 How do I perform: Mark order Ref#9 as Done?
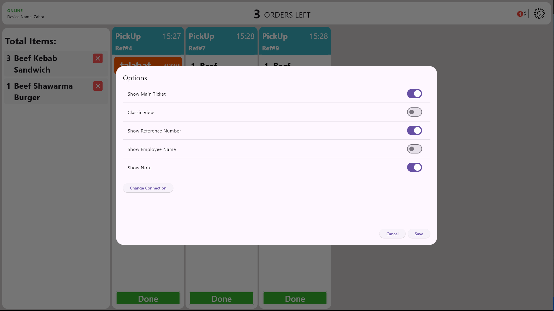point(295,298)
